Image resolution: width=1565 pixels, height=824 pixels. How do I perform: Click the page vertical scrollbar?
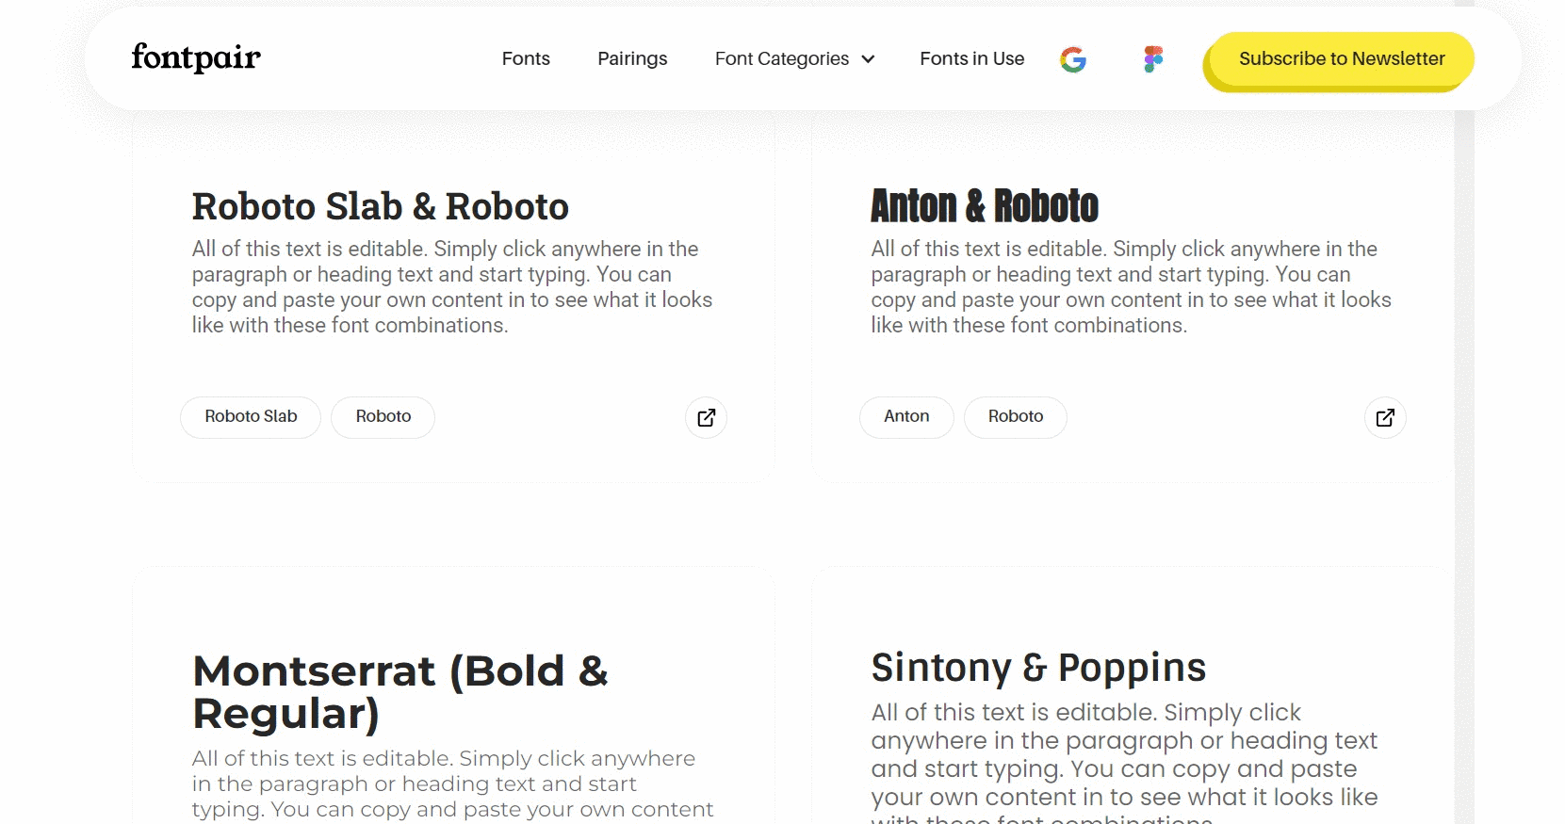click(x=1464, y=412)
